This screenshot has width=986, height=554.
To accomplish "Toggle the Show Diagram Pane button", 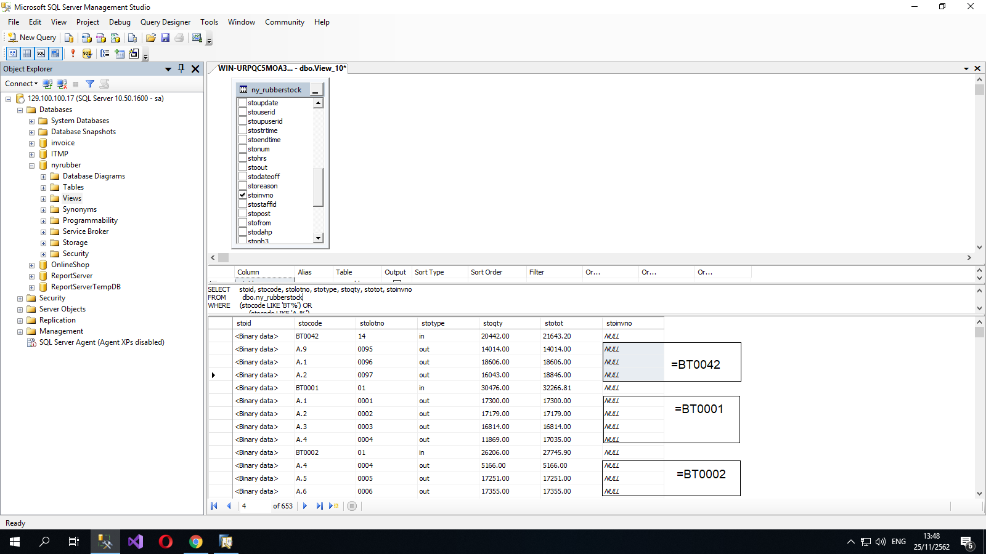I will [x=12, y=54].
